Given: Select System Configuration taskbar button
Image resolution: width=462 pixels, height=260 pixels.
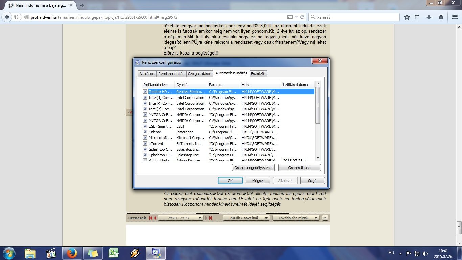Looking at the screenshot, I should click(156, 253).
